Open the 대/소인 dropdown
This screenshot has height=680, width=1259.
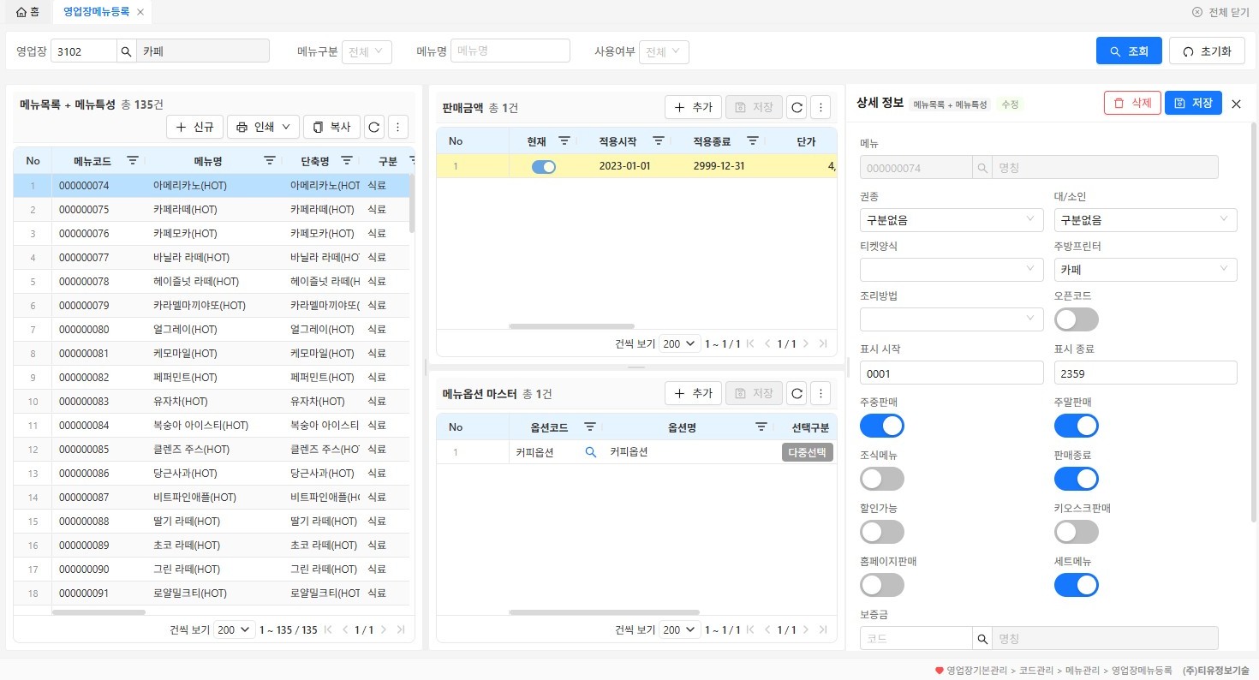(x=1146, y=220)
